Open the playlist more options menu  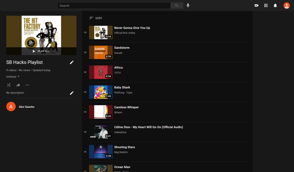click(27, 85)
